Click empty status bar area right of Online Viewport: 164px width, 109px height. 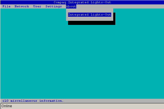(88, 106)
